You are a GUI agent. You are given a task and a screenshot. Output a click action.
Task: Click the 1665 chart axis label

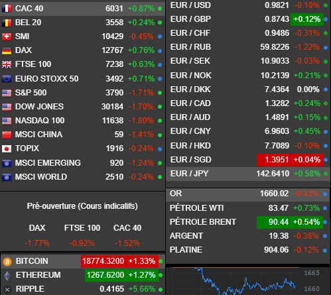pyautogui.click(x=312, y=273)
